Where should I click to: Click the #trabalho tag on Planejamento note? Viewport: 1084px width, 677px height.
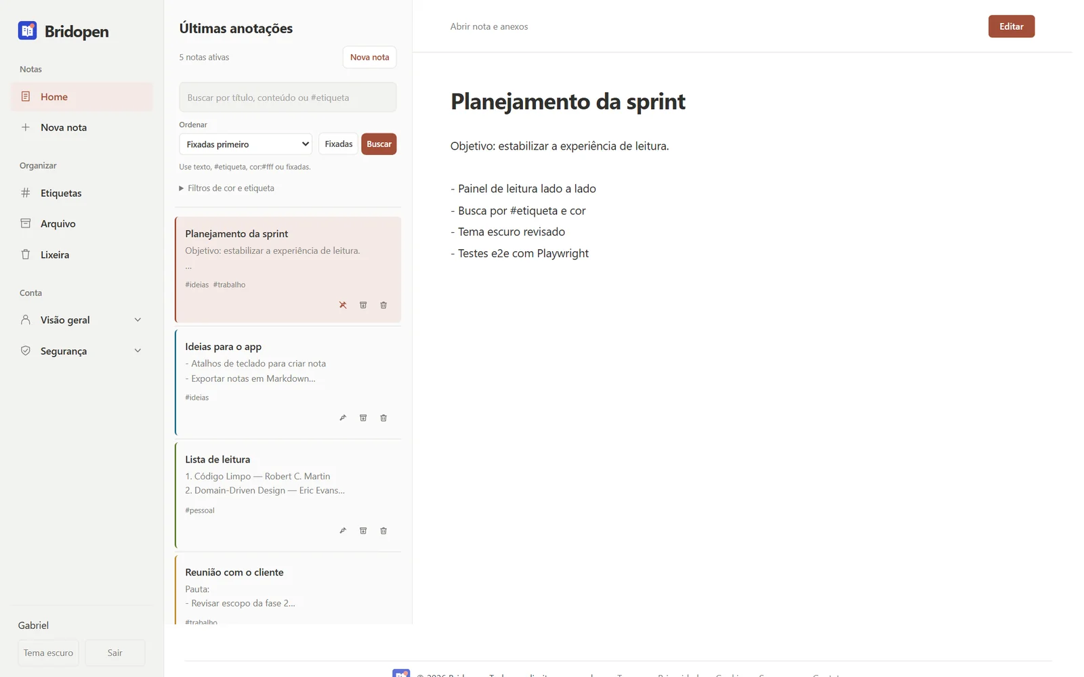point(229,285)
